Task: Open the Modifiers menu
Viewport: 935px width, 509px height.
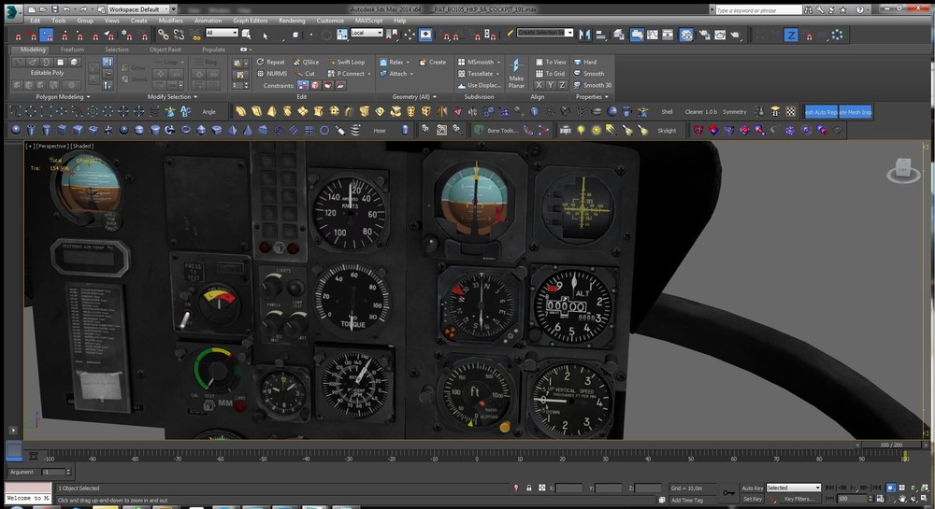Action: point(170,20)
